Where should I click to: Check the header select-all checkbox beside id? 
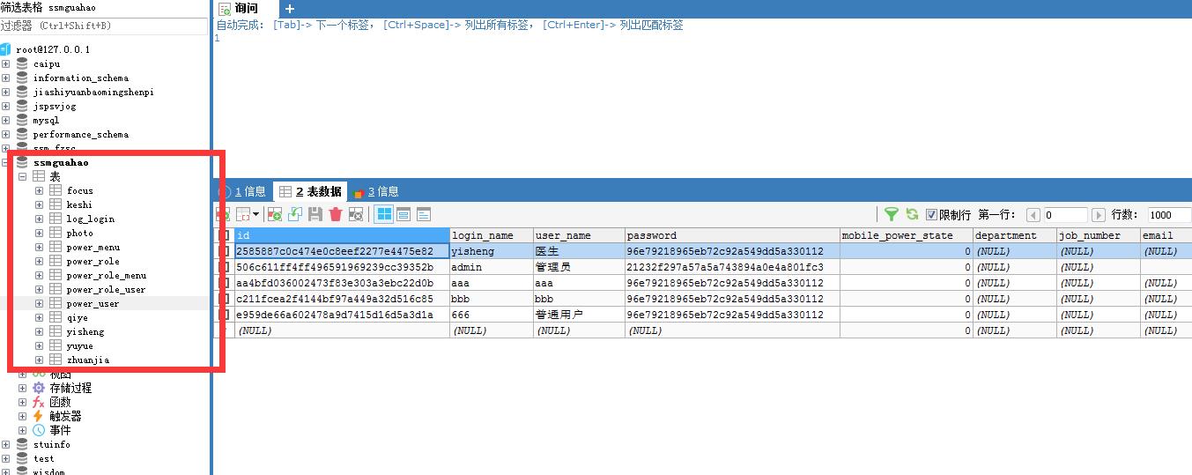(x=224, y=235)
